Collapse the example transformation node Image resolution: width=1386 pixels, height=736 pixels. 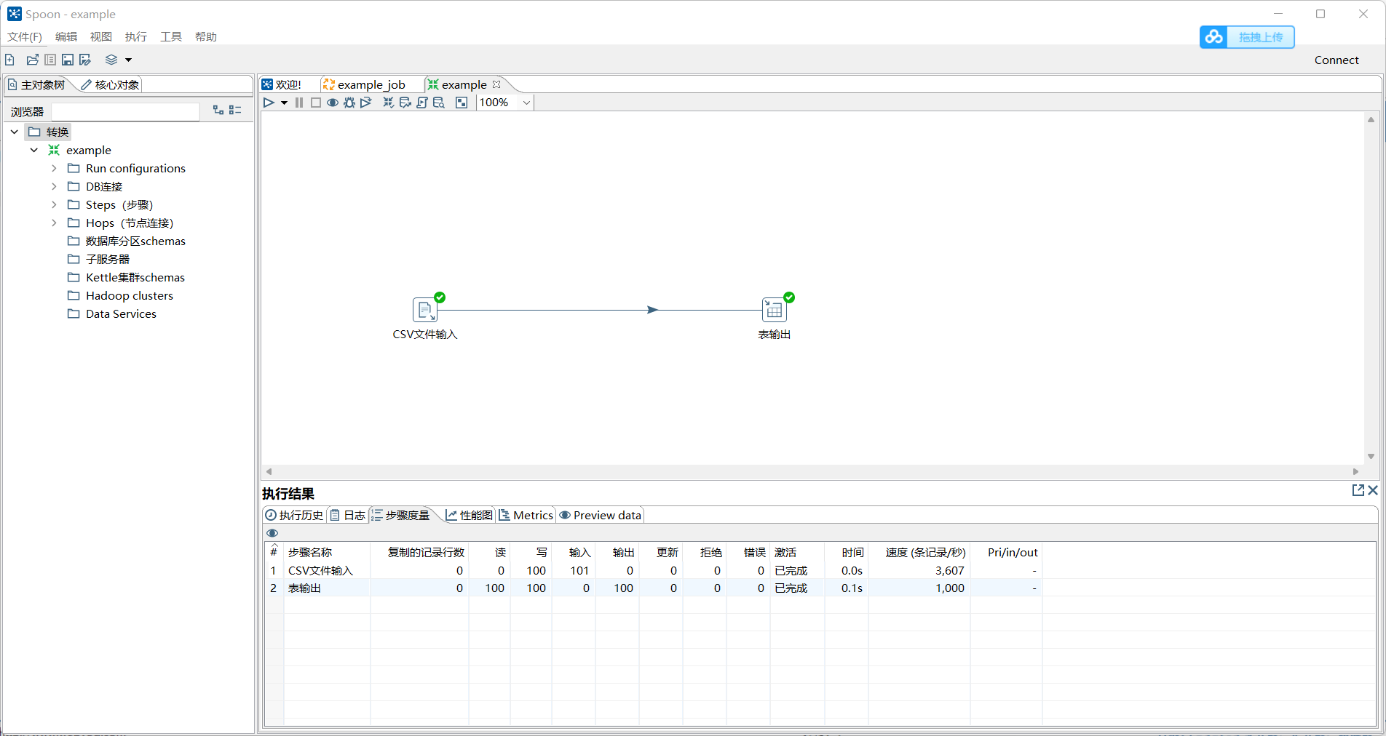tap(34, 150)
